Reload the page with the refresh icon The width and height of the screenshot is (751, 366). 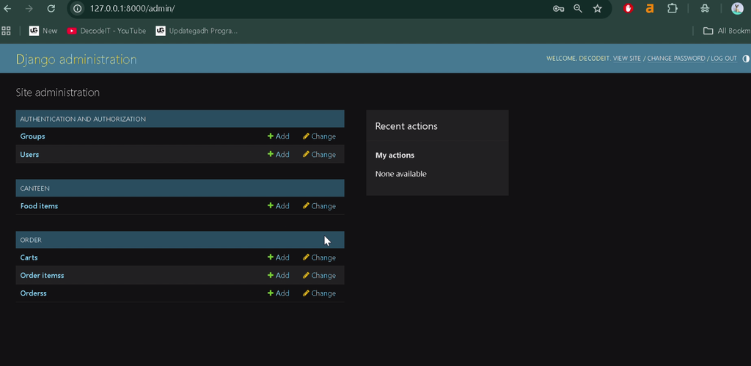tap(51, 9)
